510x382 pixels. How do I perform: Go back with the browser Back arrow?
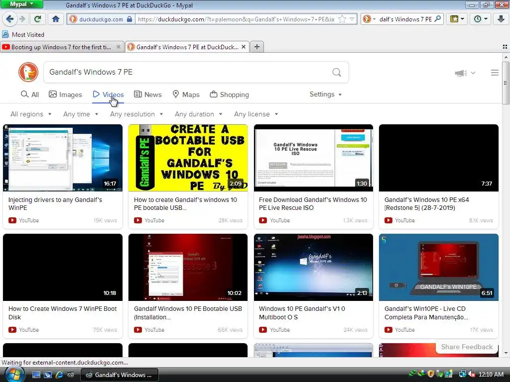coord(10,19)
